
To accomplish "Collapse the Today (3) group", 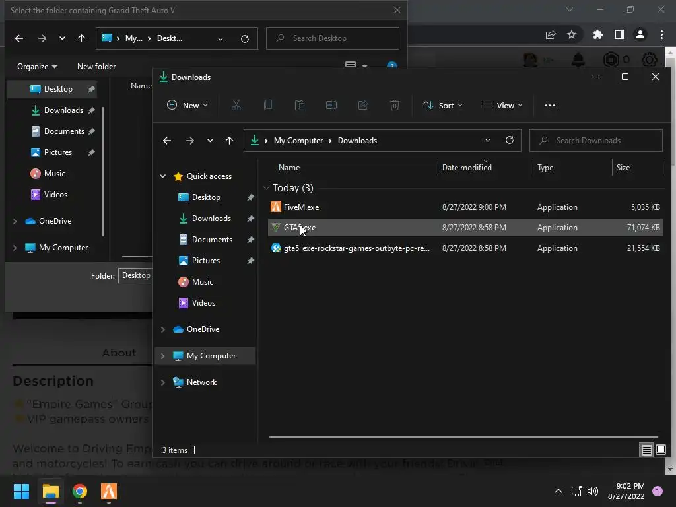I will point(267,188).
